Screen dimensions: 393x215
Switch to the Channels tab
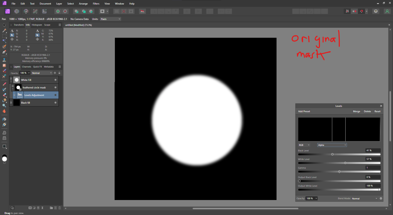26,67
